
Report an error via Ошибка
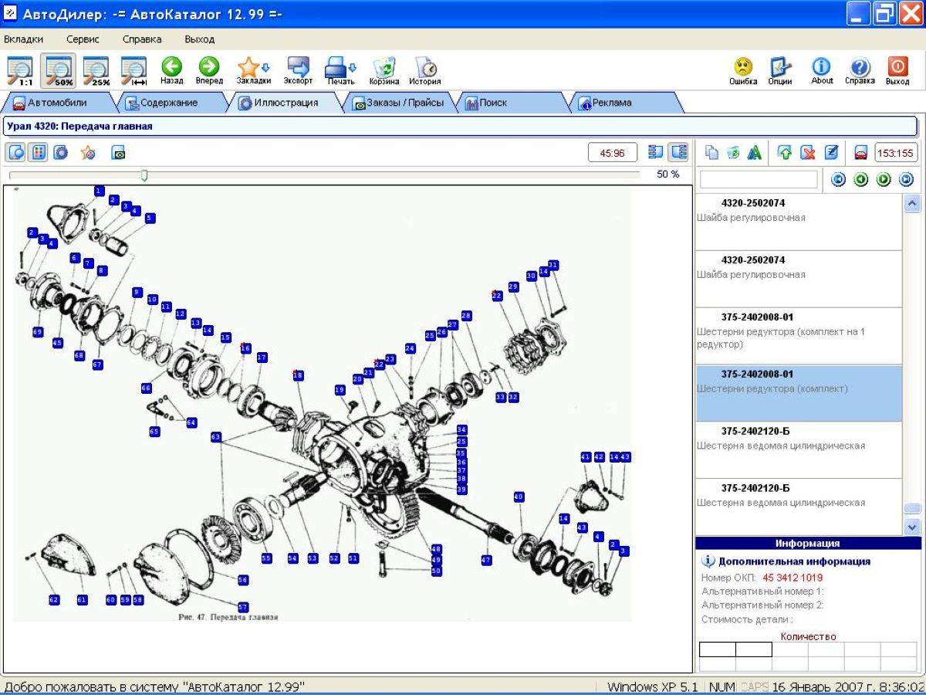[x=743, y=70]
